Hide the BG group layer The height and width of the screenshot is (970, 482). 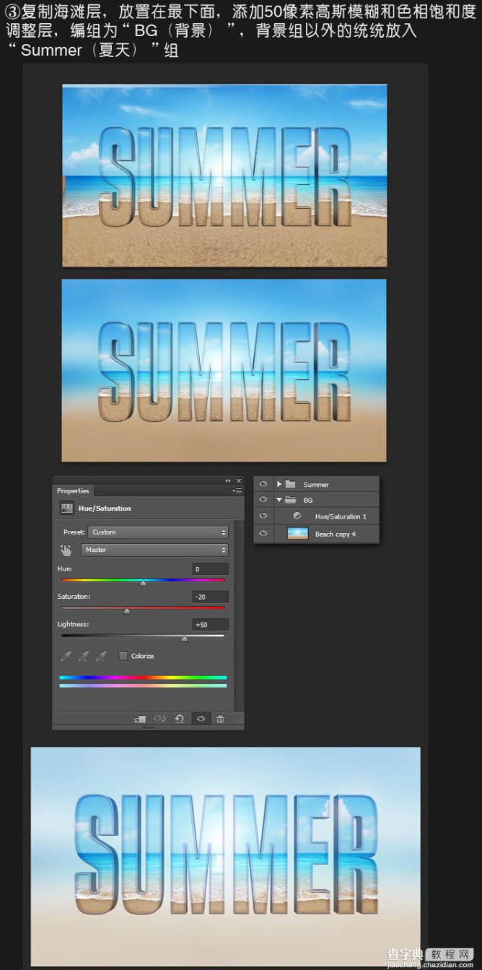(263, 500)
